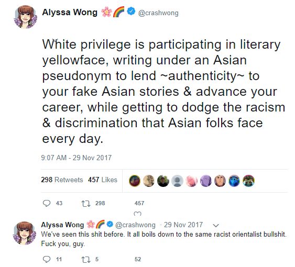This screenshot has height=267, width=295.
Task: Click the 29 Nov 2017 date on the reply
Action: click(x=183, y=225)
